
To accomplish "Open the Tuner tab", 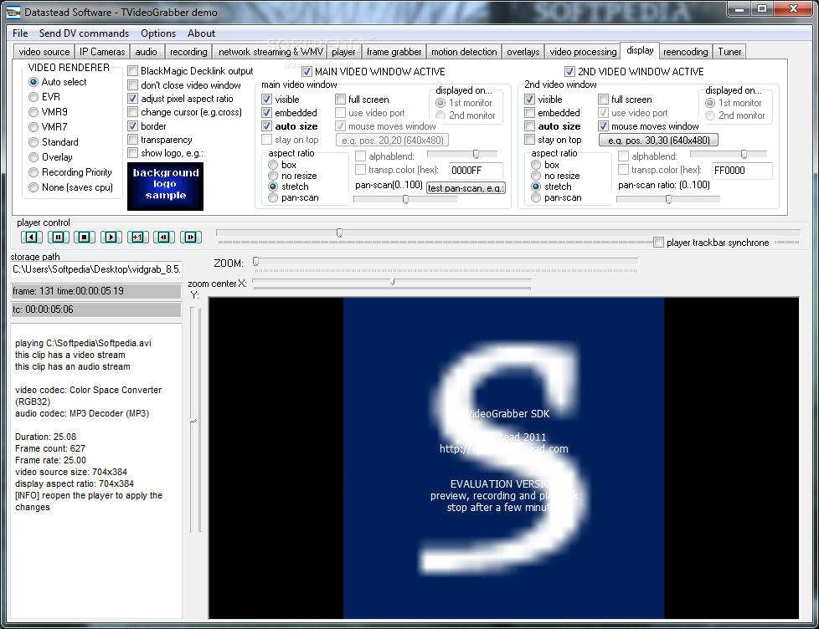I will 729,52.
